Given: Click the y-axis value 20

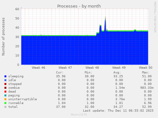Looking at the screenshot, I should (x=17, y=46).
